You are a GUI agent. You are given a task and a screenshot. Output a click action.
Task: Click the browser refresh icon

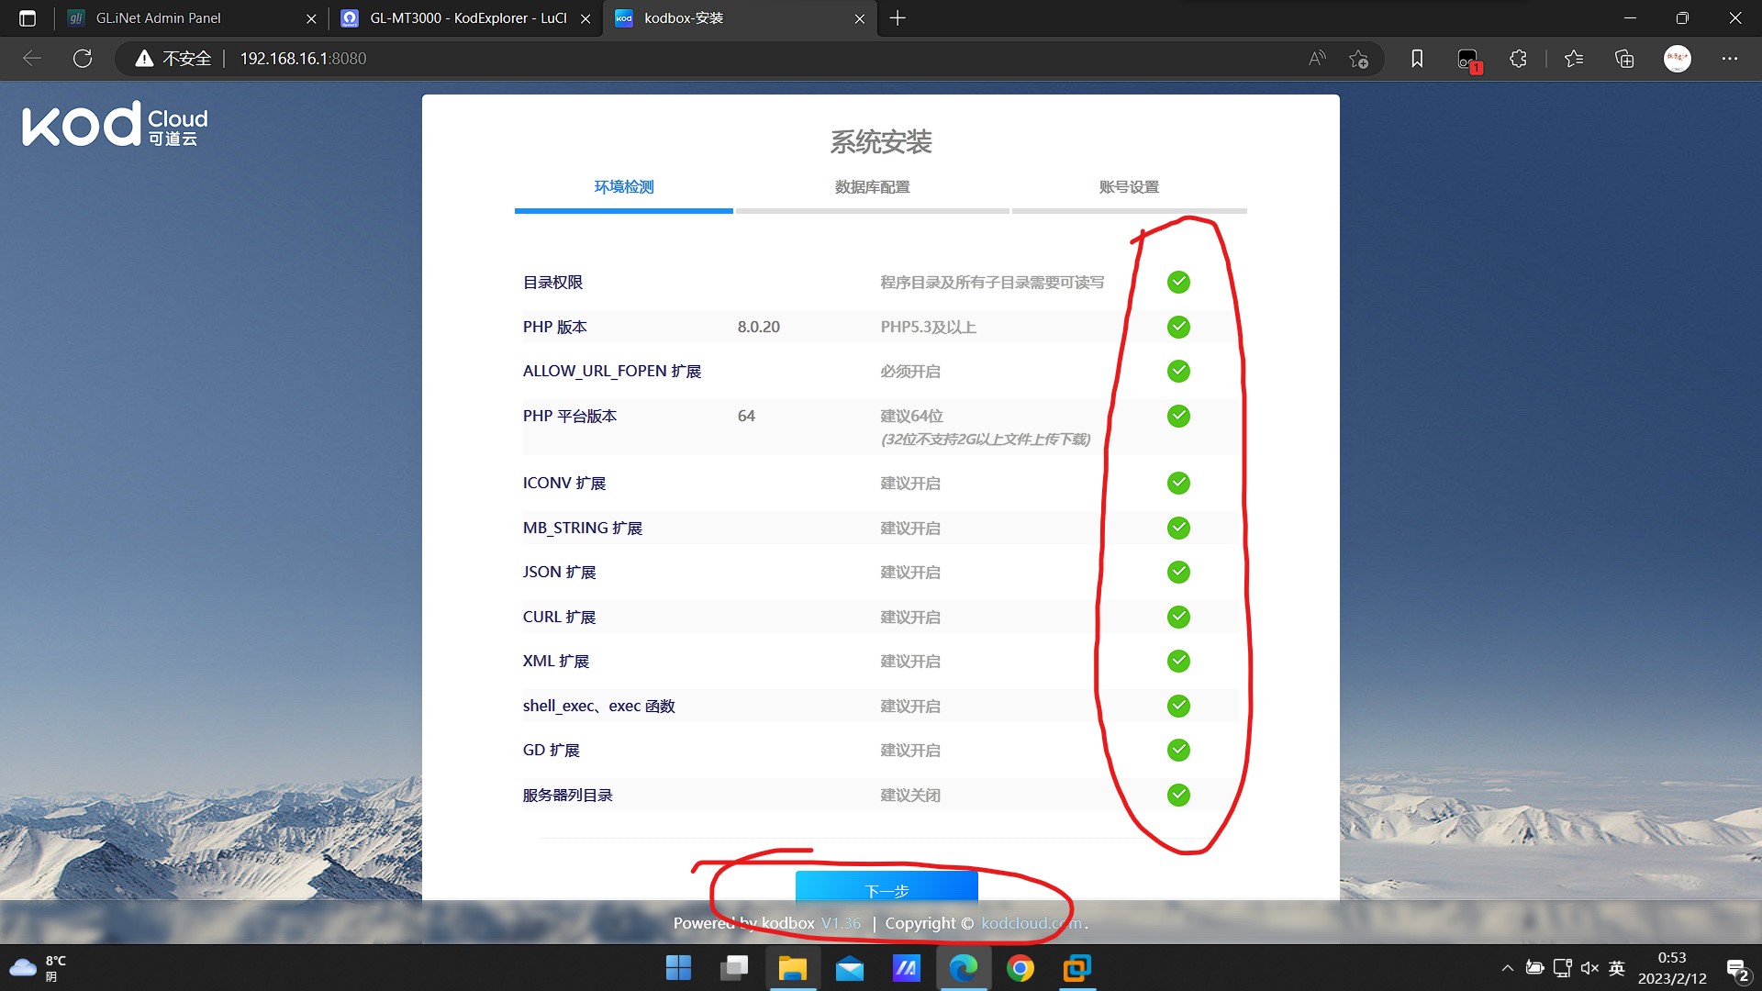pyautogui.click(x=83, y=59)
